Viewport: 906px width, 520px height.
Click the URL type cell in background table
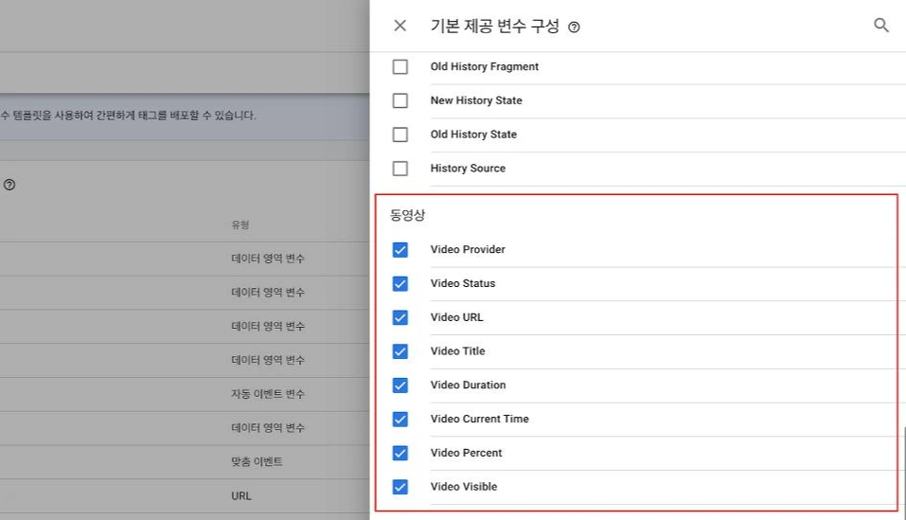tap(241, 495)
